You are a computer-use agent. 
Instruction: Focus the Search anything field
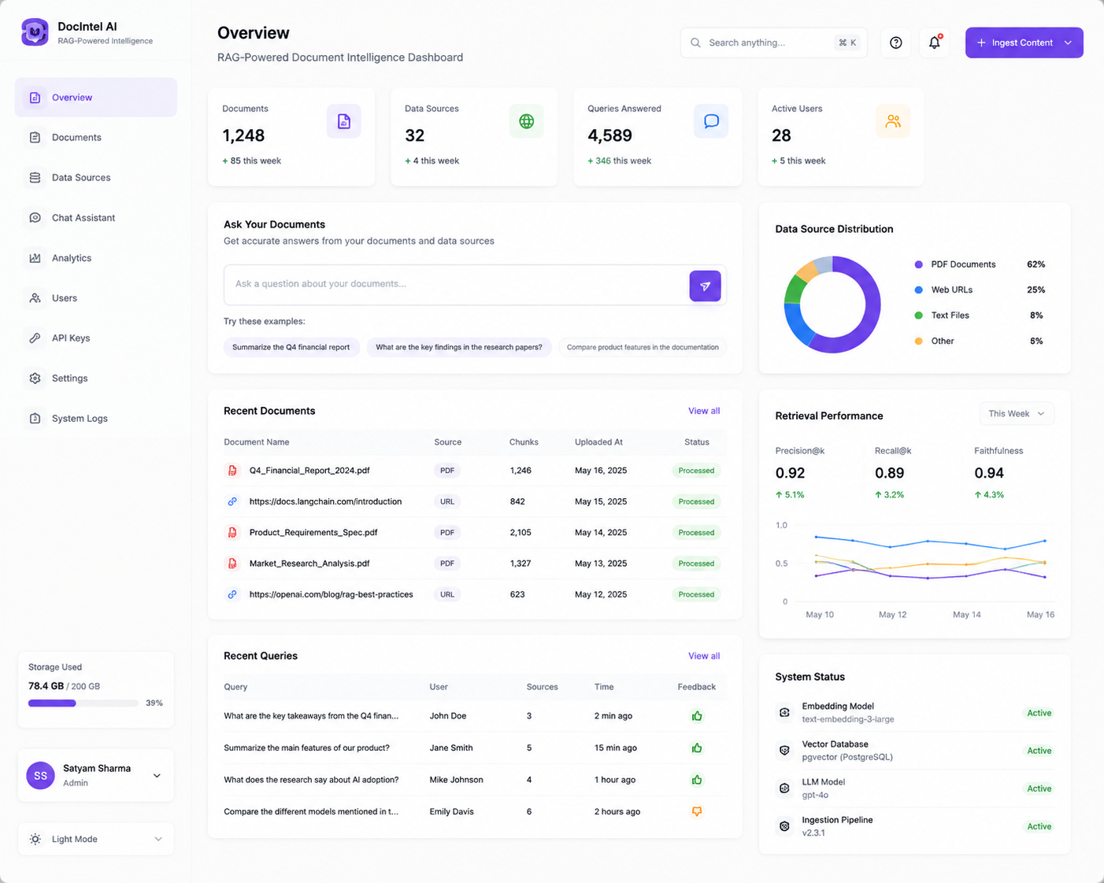(x=774, y=42)
